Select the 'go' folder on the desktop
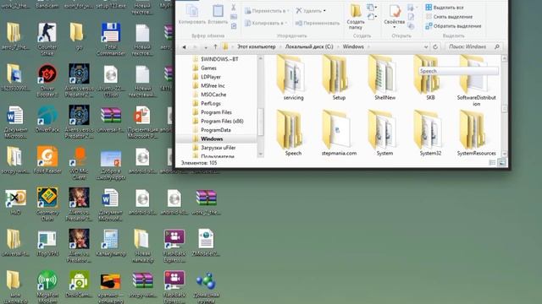 pyautogui.click(x=78, y=35)
